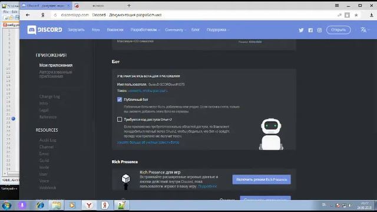377x212 pixels.
Task: Select config.yml tab in Notepad++ window
Action: pyautogui.click(x=11, y=25)
